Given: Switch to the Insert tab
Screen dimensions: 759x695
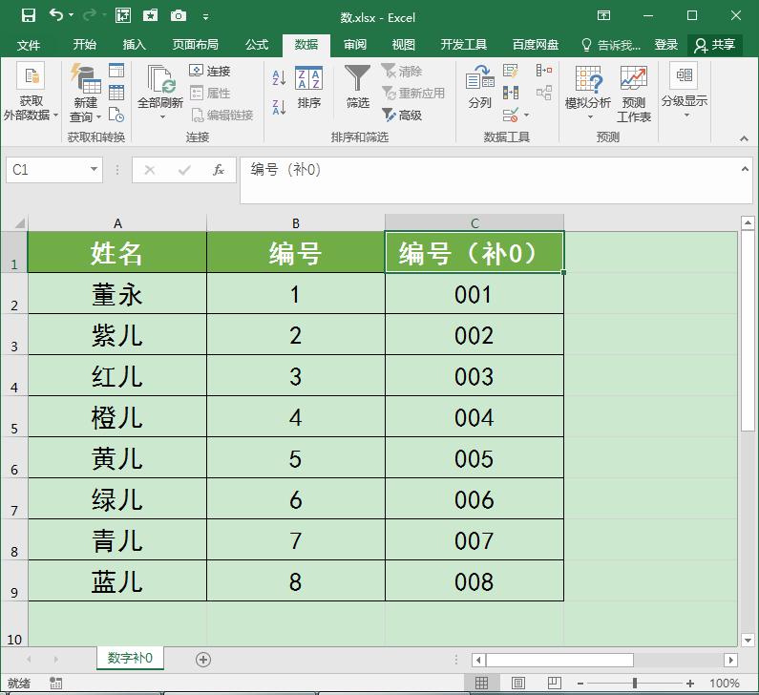Looking at the screenshot, I should pos(134,45).
